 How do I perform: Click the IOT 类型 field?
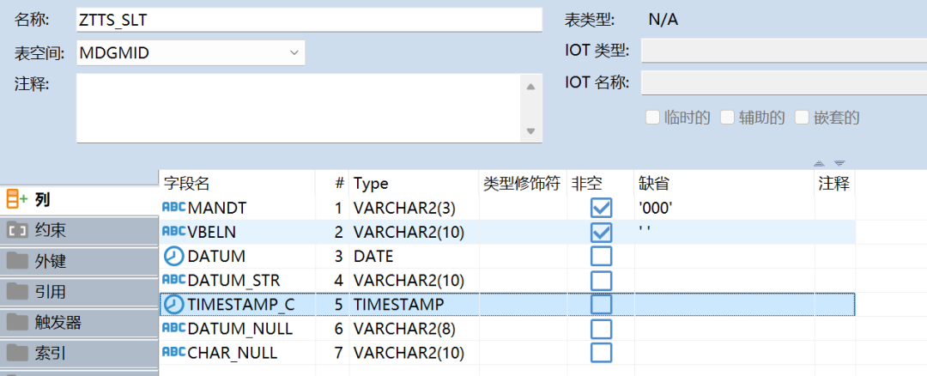[784, 51]
